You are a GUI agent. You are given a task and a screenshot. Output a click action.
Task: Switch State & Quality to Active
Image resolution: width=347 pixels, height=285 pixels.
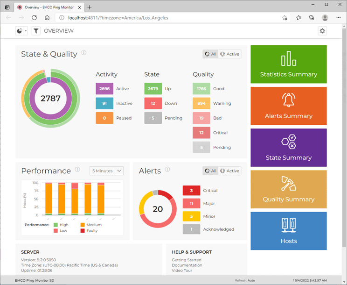tap(229, 54)
